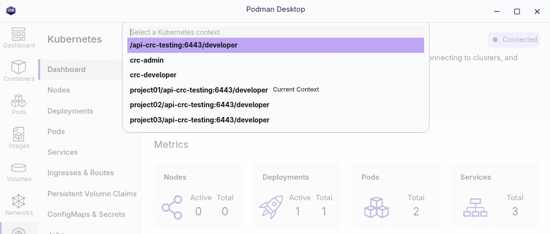Focus the Select a Kubernetes context field
This screenshot has width=550, height=234.
(276, 32)
